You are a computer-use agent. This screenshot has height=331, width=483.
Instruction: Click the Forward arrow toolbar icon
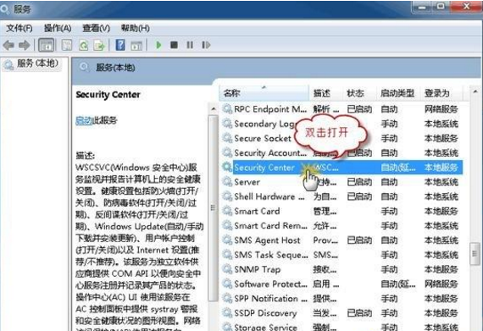(25, 45)
